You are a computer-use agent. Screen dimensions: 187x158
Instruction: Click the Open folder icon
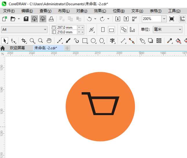13,19
